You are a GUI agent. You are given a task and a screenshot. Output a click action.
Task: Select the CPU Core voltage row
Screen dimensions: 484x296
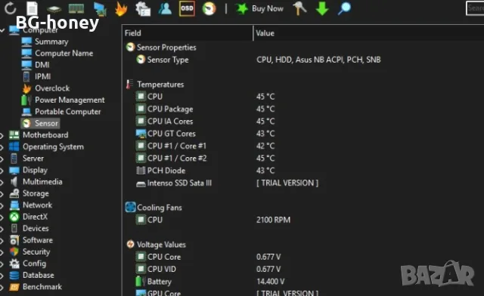coord(303,257)
